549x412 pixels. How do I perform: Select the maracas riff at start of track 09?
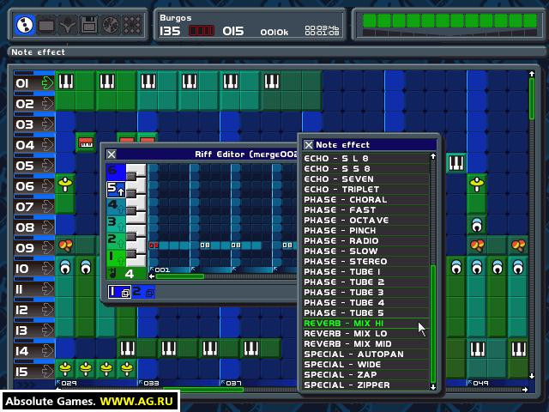pos(65,245)
